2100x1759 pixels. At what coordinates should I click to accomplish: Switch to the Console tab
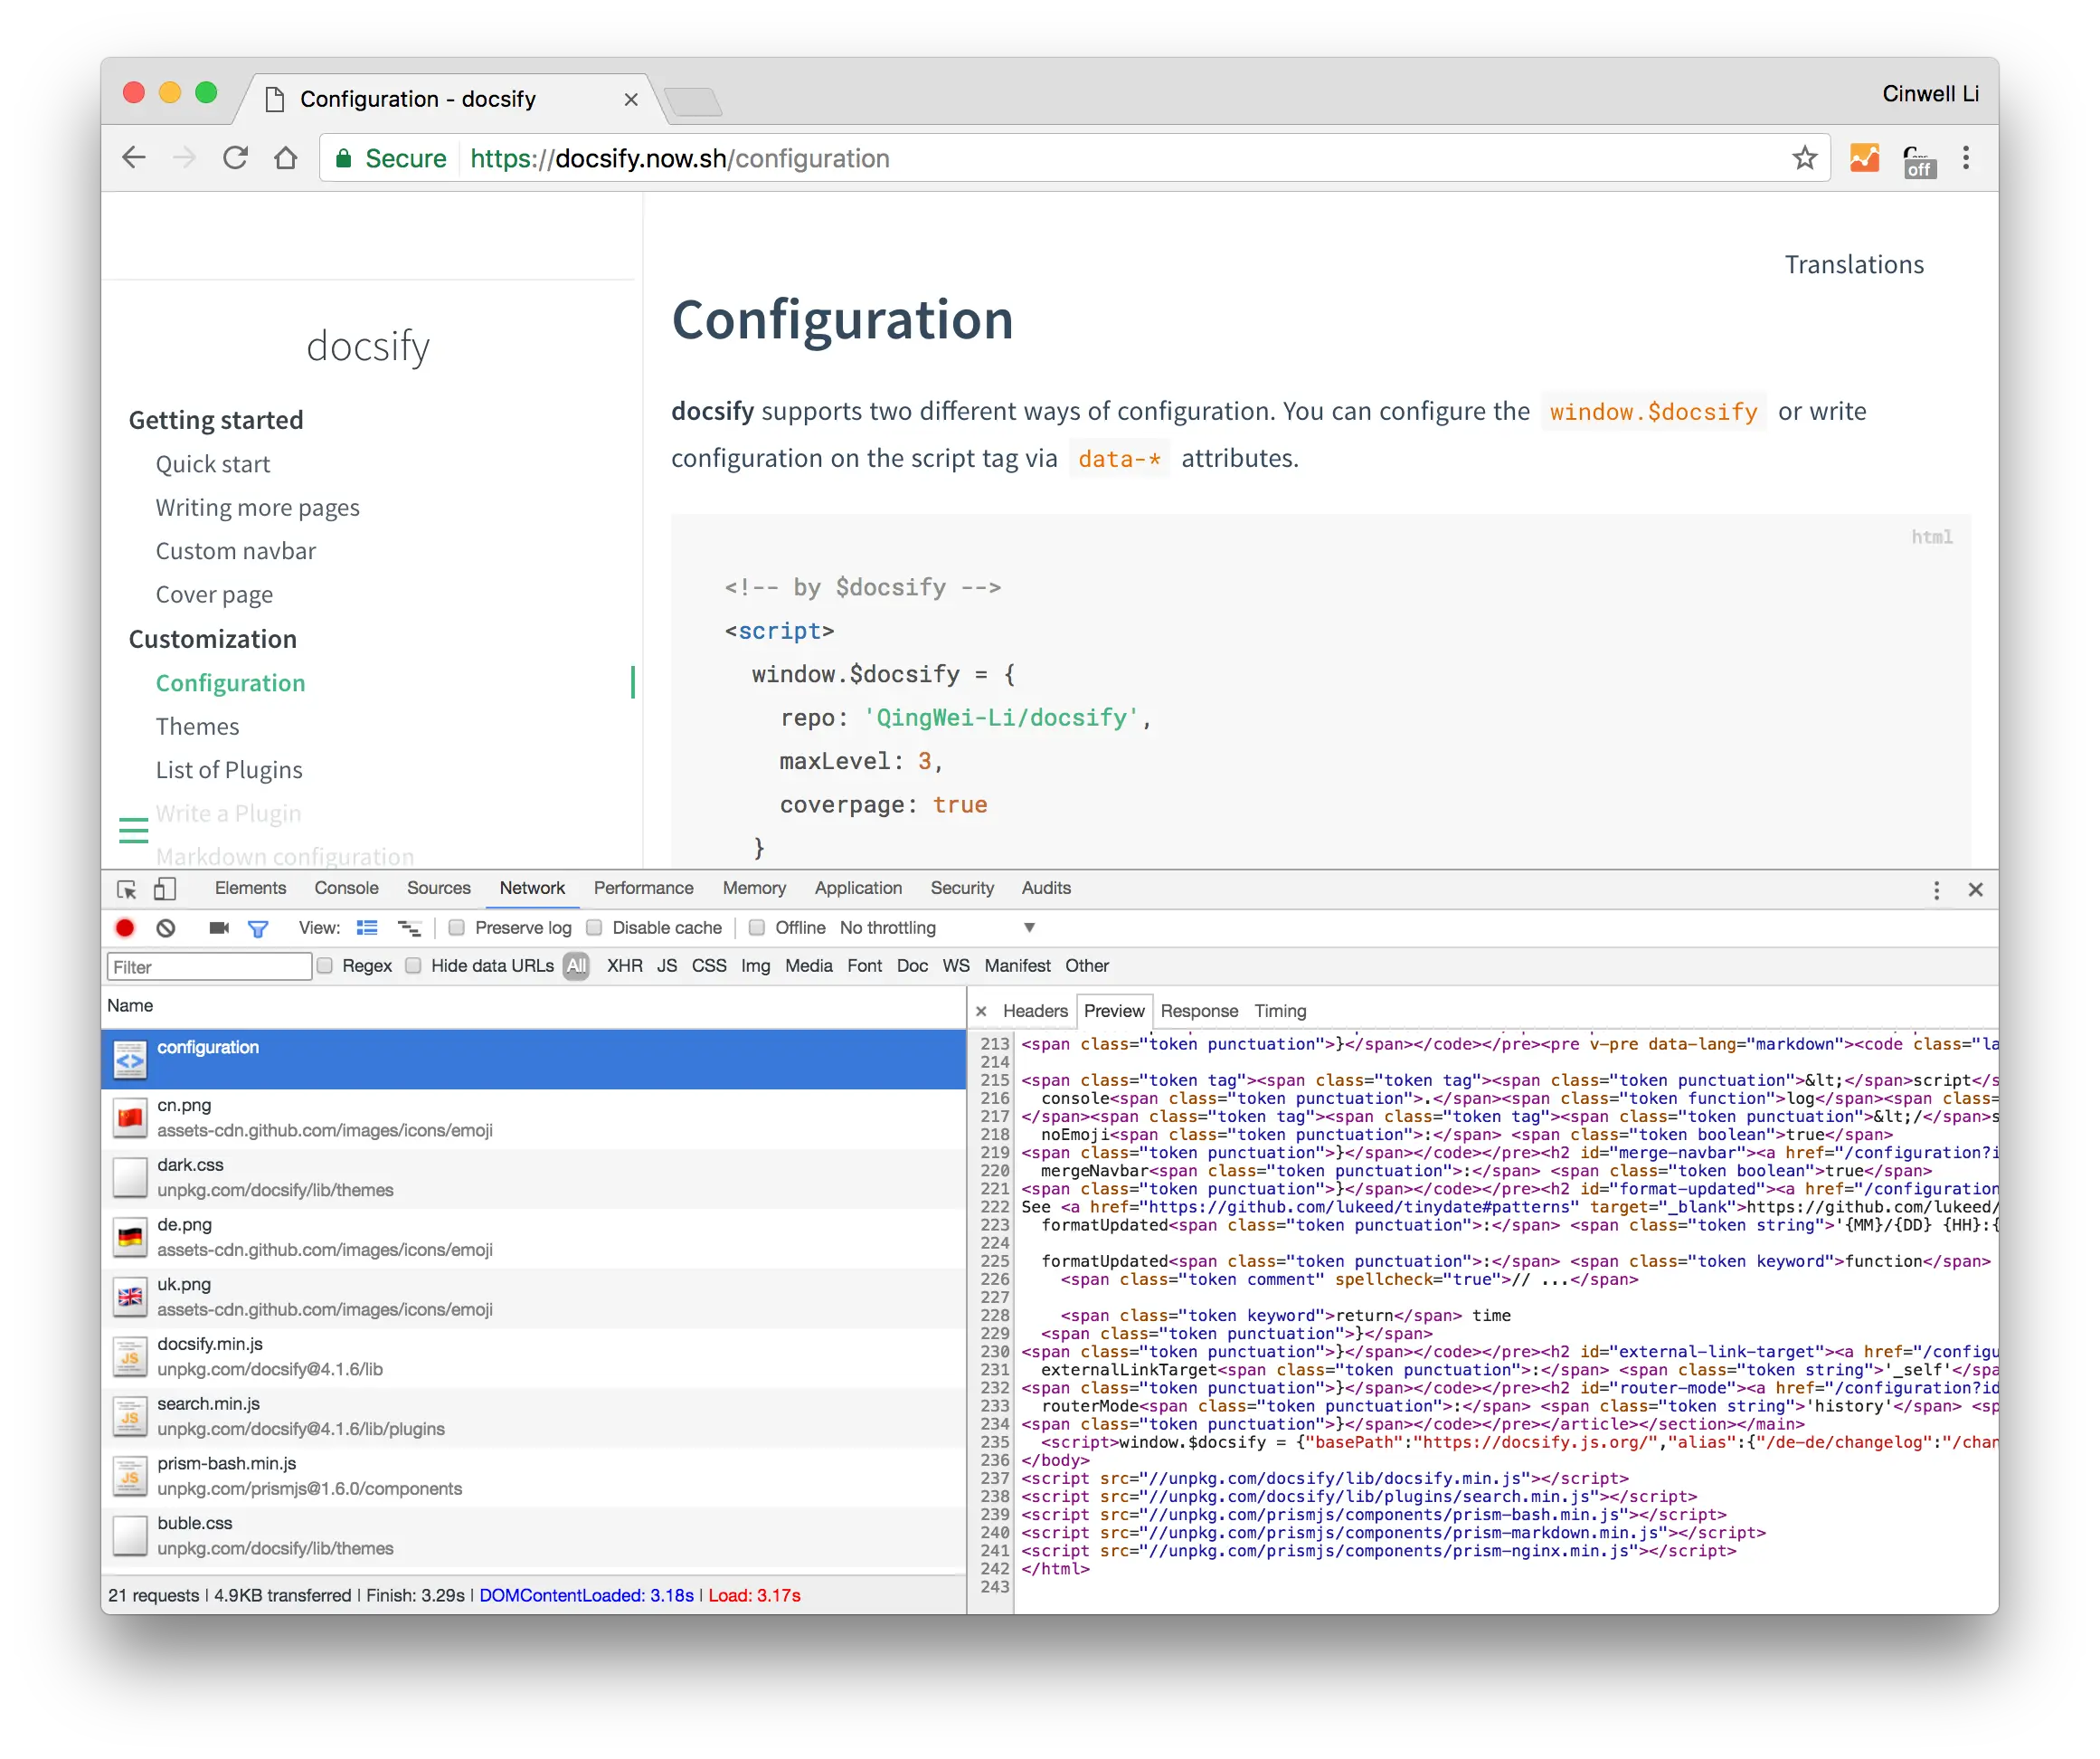[x=346, y=888]
